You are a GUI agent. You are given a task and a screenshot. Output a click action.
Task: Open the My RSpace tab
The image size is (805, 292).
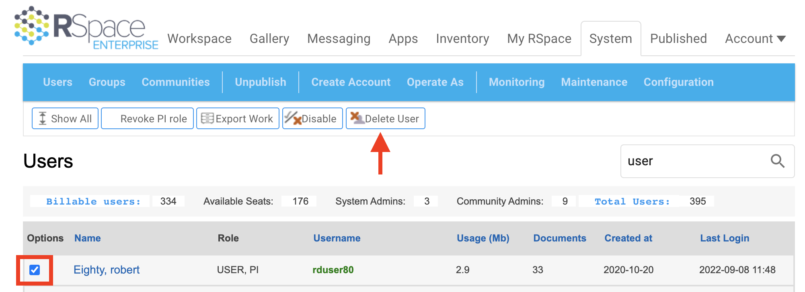pyautogui.click(x=539, y=39)
